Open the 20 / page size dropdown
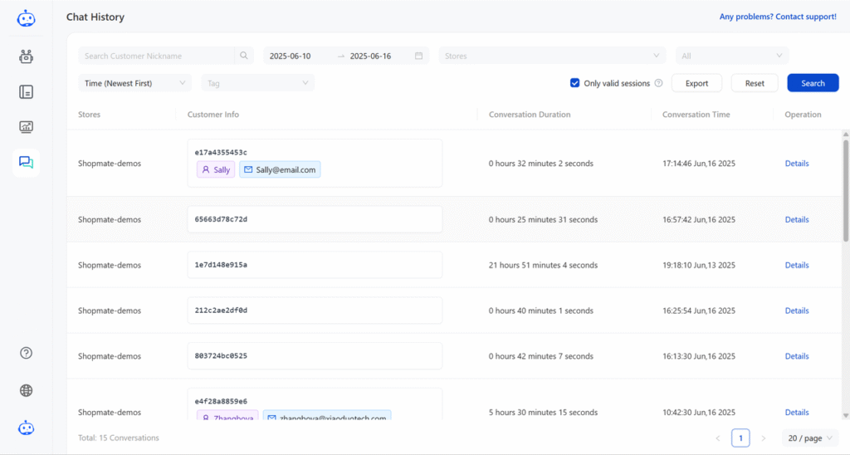This screenshot has height=455, width=850. (x=810, y=438)
